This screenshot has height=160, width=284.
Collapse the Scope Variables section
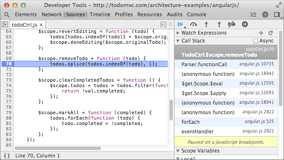[178, 151]
